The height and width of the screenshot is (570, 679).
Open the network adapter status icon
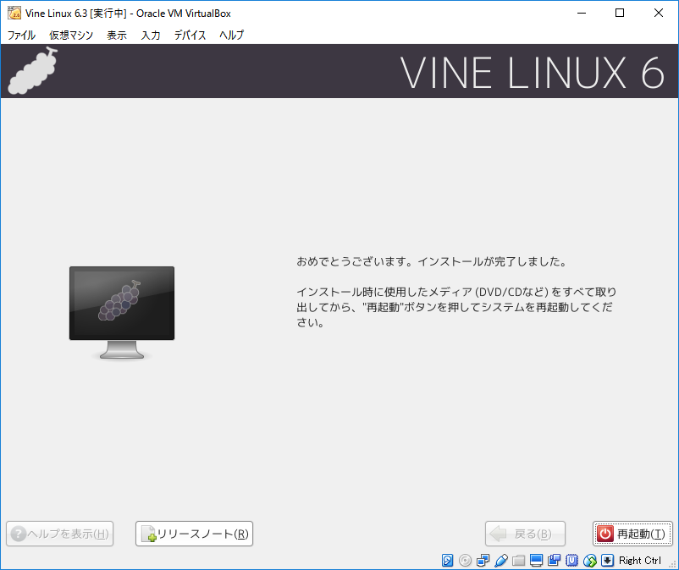coord(483,561)
